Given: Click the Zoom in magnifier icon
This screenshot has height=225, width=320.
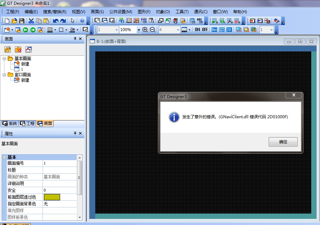Looking at the screenshot, I should (x=145, y=30).
